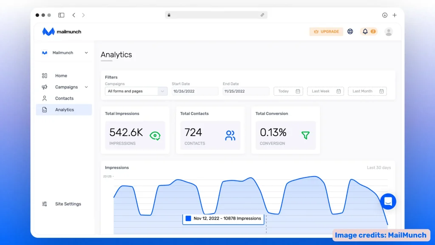This screenshot has height=245, width=435.
Task: Click the notifications bell icon
Action: point(364,31)
